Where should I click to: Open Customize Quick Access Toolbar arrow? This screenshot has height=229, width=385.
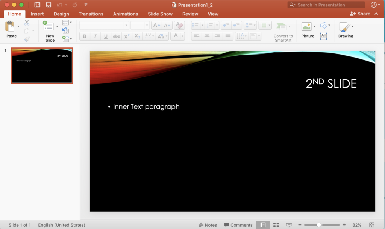[86, 5]
